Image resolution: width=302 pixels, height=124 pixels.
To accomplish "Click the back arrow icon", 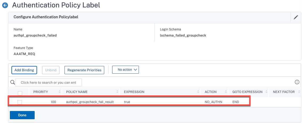I will tap(5, 5).
